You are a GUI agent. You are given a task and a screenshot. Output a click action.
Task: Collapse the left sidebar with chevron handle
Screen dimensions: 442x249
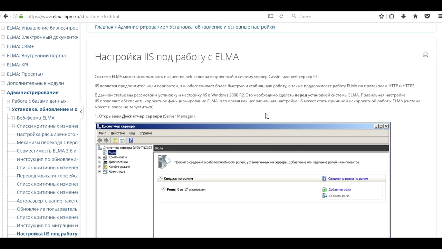click(81, 112)
